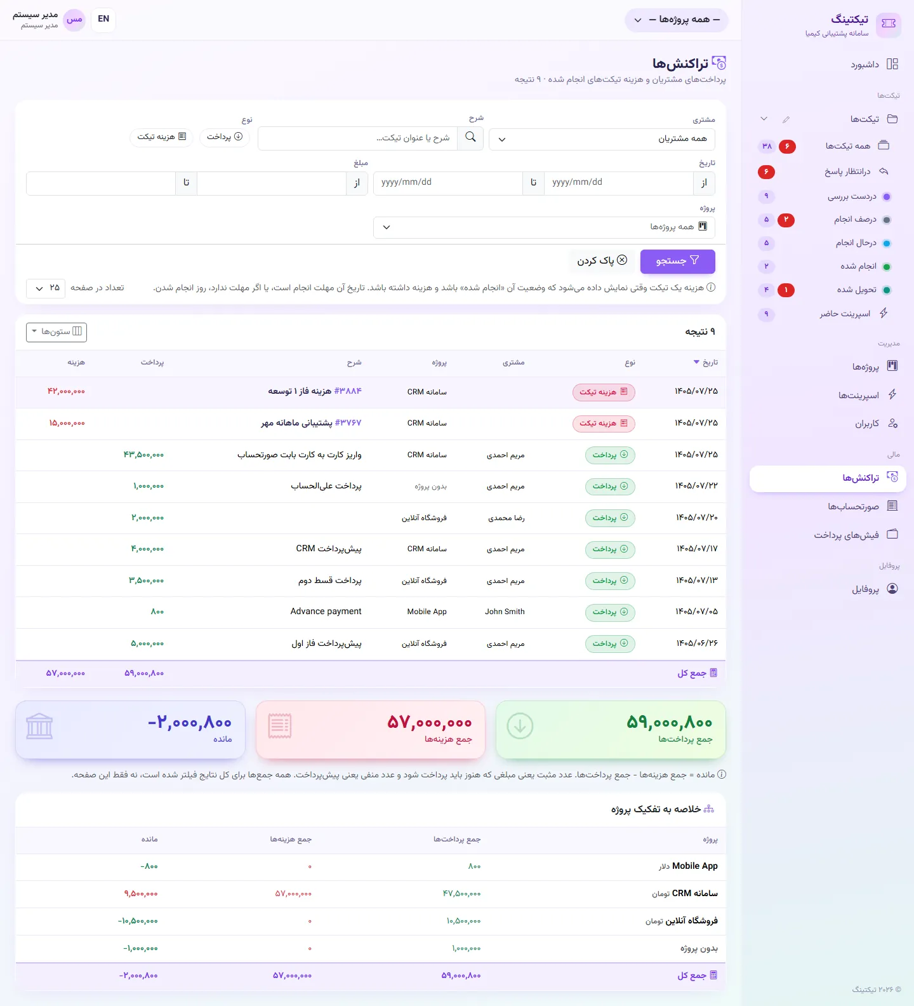914x1006 pixels.
Task: Toggle the هزینه تیکت type filter chip
Action: [161, 137]
